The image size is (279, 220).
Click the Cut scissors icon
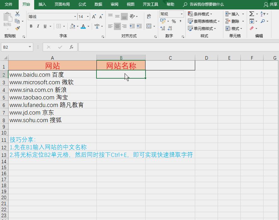point(17,14)
